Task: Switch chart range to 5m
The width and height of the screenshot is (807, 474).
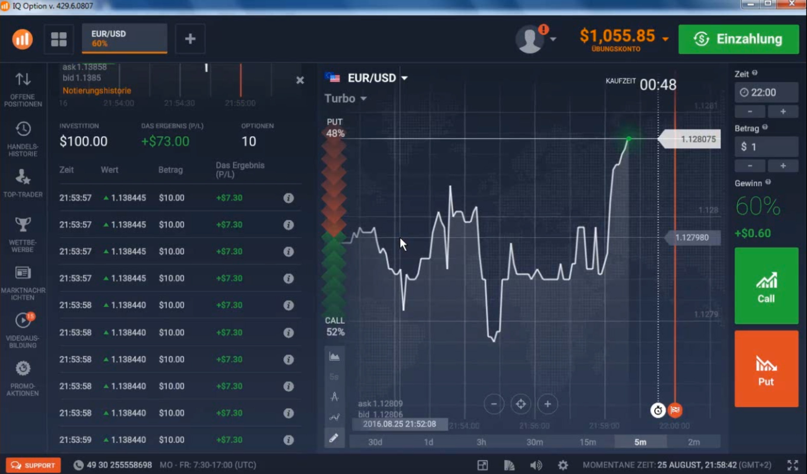Action: click(x=640, y=442)
